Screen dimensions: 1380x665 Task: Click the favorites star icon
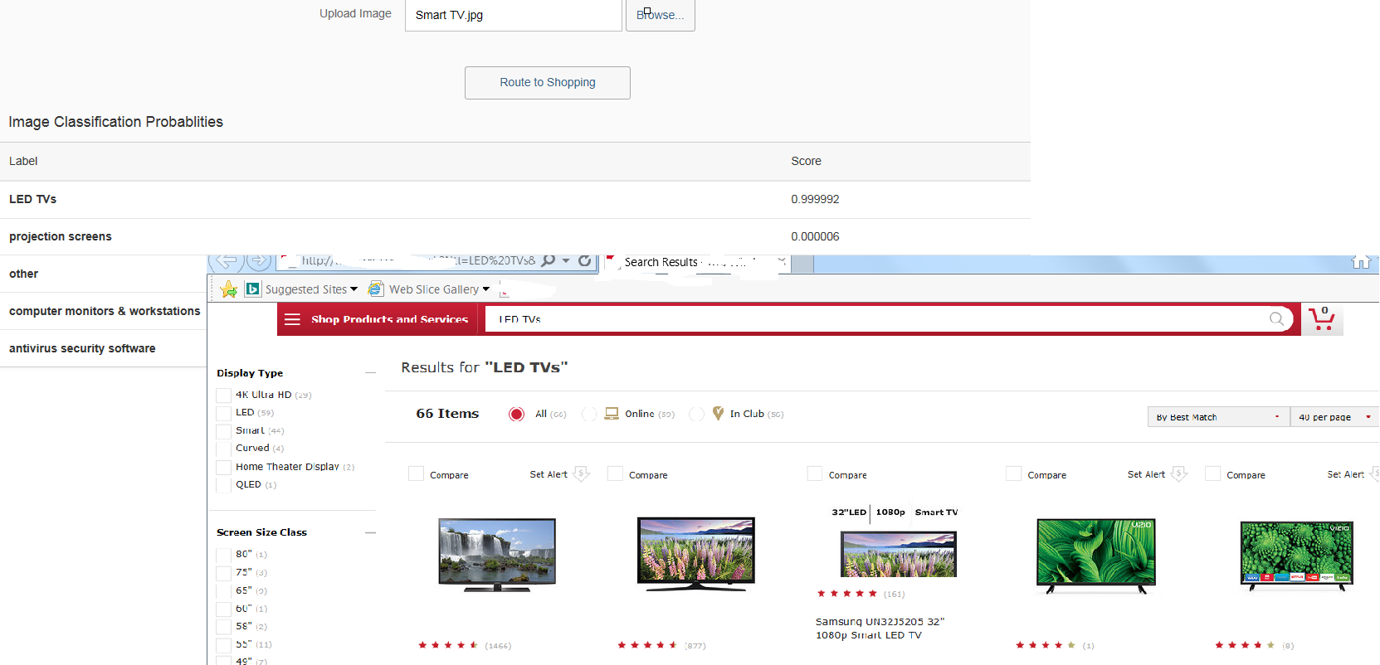pos(229,289)
